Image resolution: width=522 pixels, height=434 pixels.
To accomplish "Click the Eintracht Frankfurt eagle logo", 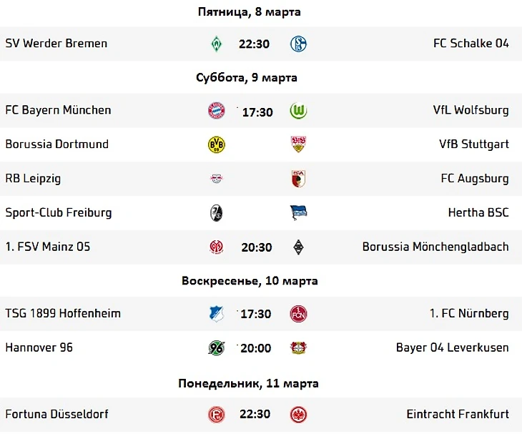I will (x=298, y=415).
